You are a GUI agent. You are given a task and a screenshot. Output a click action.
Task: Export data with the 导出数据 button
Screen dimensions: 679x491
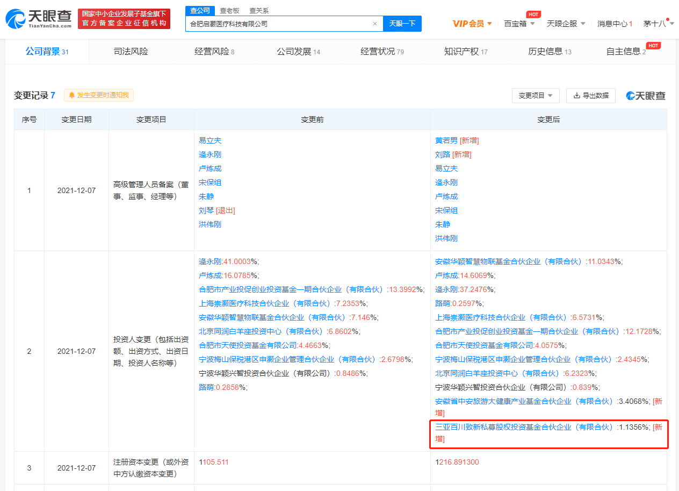click(591, 96)
